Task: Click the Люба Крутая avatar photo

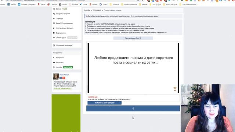Action: [56, 77]
